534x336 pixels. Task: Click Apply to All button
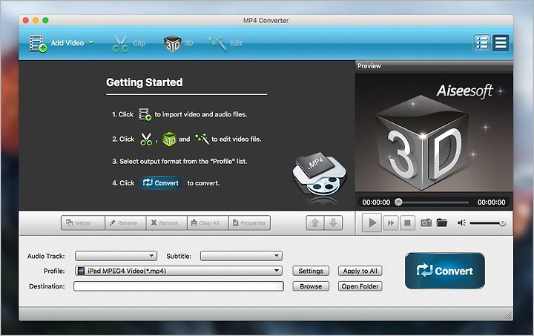tap(360, 271)
